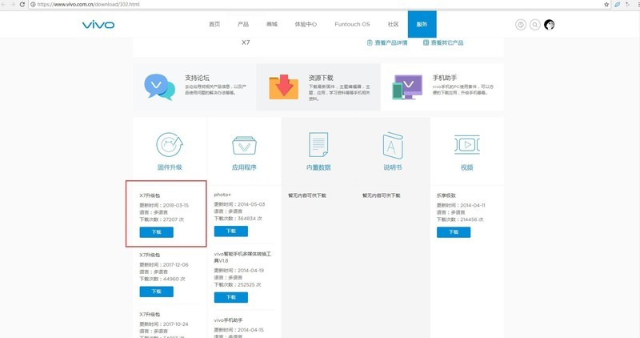Download the 乐享极致 video

[x=454, y=232]
